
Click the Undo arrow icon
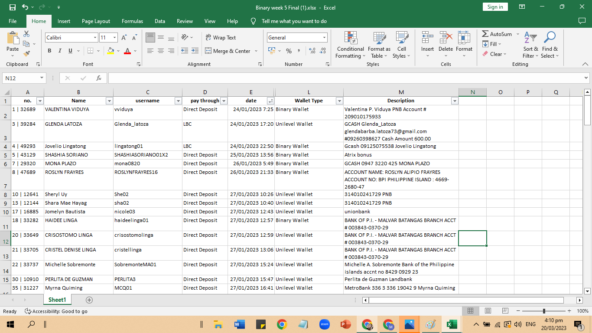[25, 7]
